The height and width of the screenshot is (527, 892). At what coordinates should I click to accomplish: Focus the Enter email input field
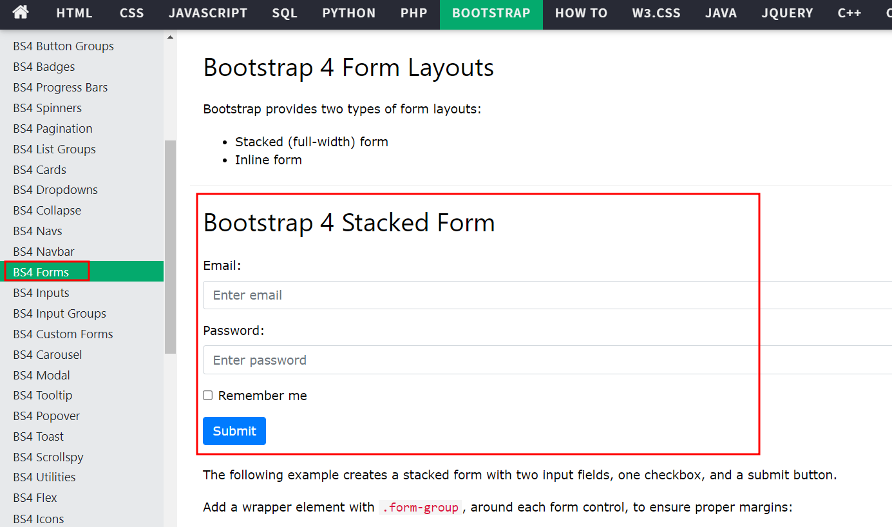click(547, 295)
